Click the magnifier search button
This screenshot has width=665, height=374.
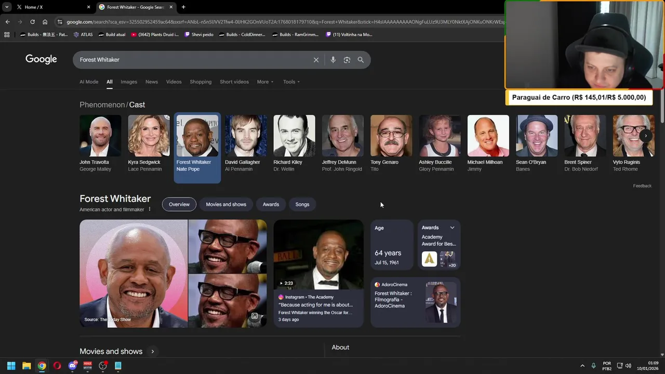(361, 60)
